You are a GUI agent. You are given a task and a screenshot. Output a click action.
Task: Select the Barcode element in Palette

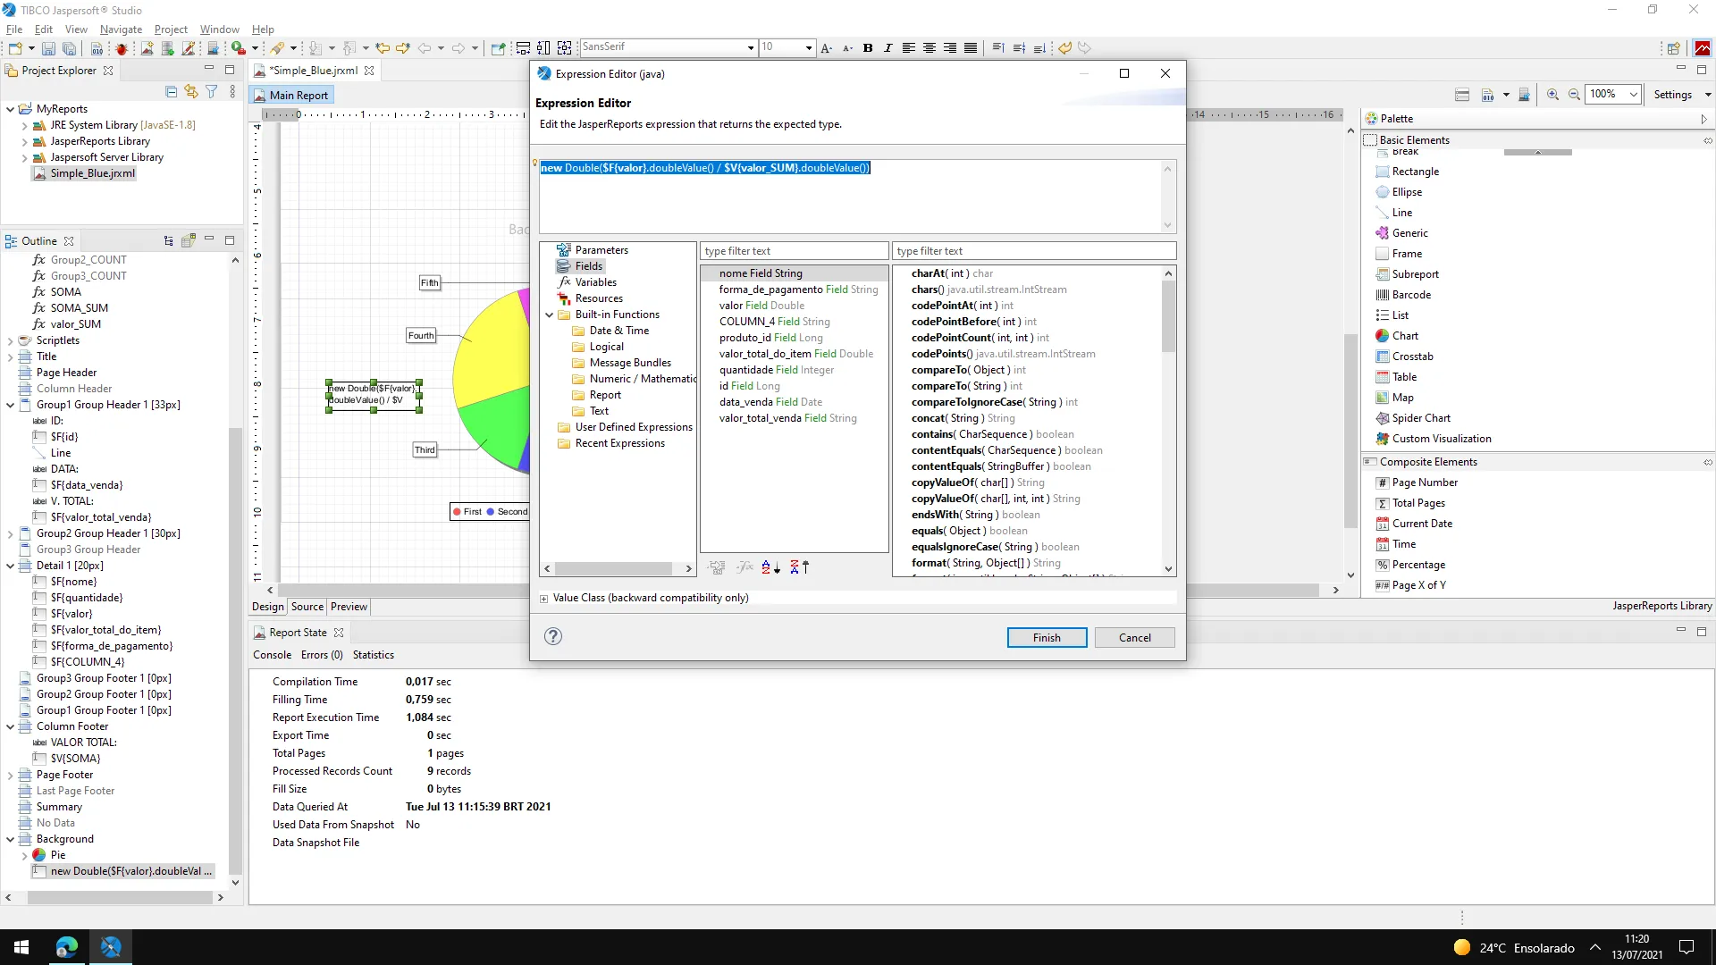click(x=1410, y=295)
